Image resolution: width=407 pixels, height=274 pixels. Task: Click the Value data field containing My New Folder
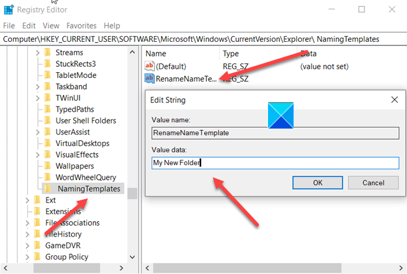275,163
